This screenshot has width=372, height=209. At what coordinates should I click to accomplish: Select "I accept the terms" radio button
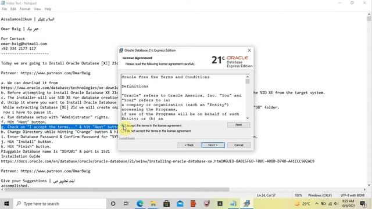123,125
